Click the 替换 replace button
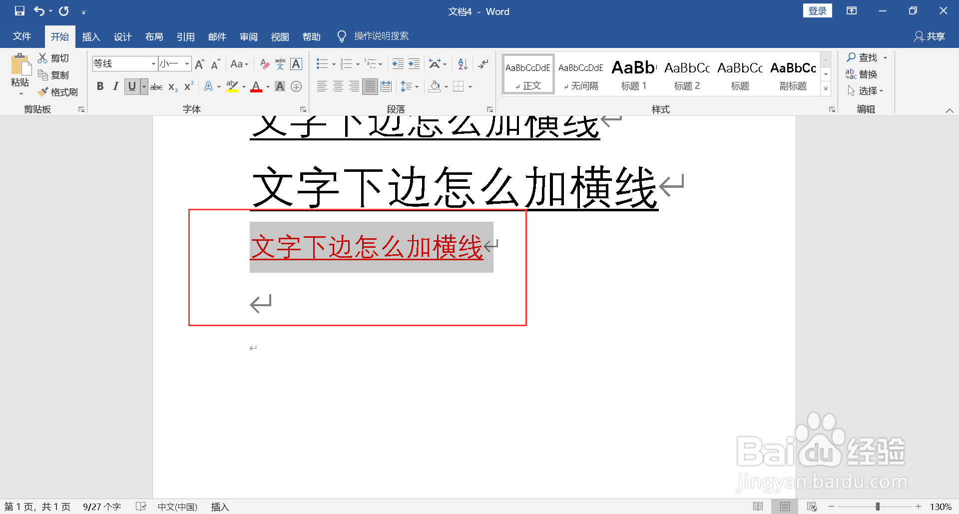This screenshot has height=514, width=959. [862, 74]
